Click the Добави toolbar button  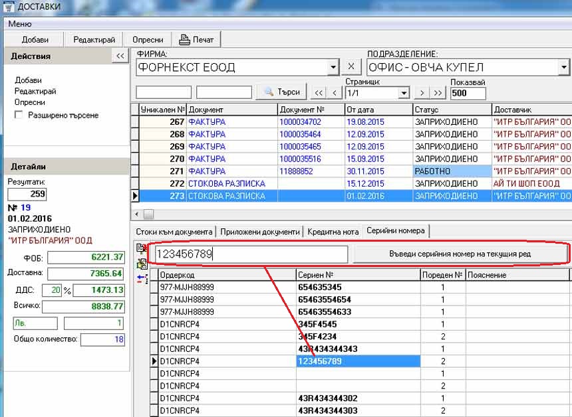[x=35, y=40]
